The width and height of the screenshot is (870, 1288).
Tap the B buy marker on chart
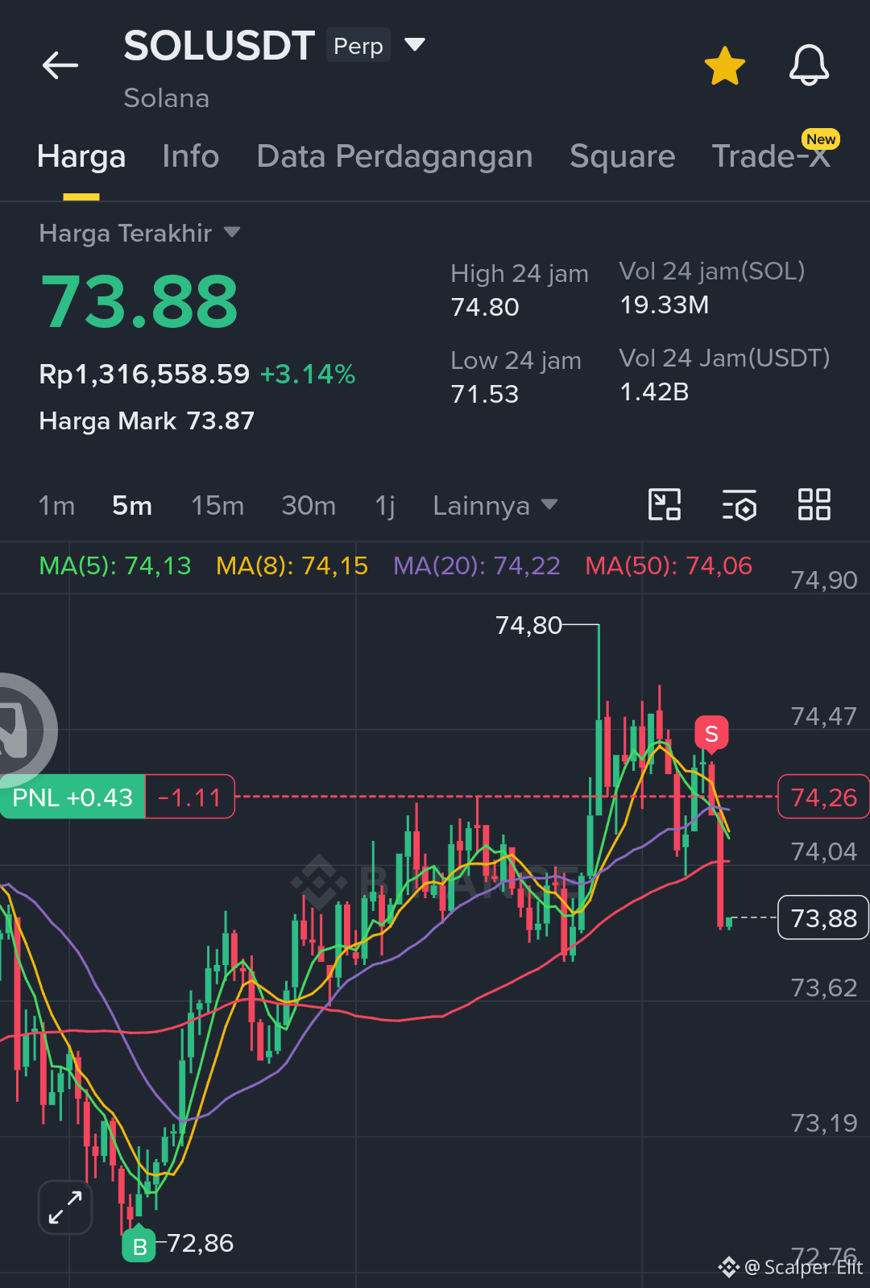(x=139, y=1245)
